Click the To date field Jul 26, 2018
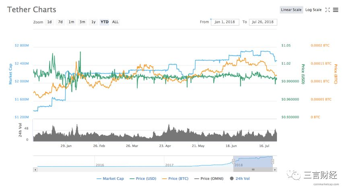 (263, 22)
